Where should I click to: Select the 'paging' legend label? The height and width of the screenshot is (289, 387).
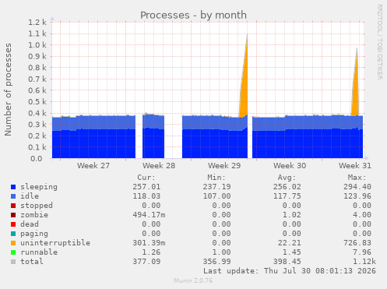(x=34, y=234)
